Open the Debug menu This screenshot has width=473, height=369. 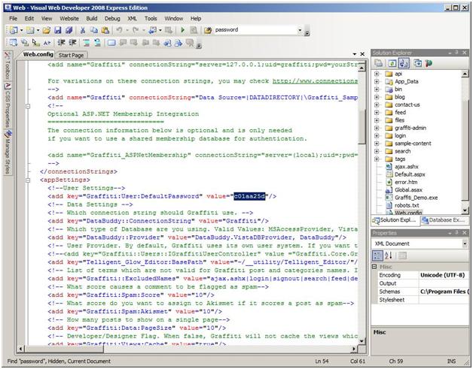coord(112,18)
